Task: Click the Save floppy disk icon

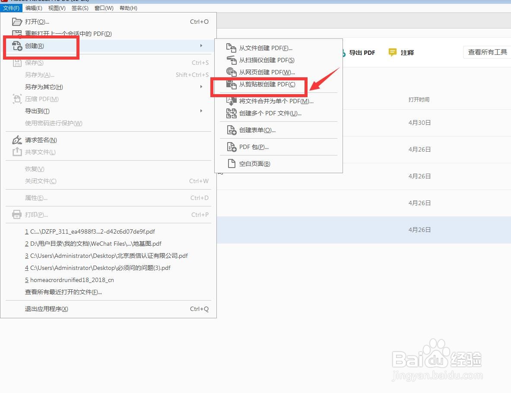Action: point(17,63)
